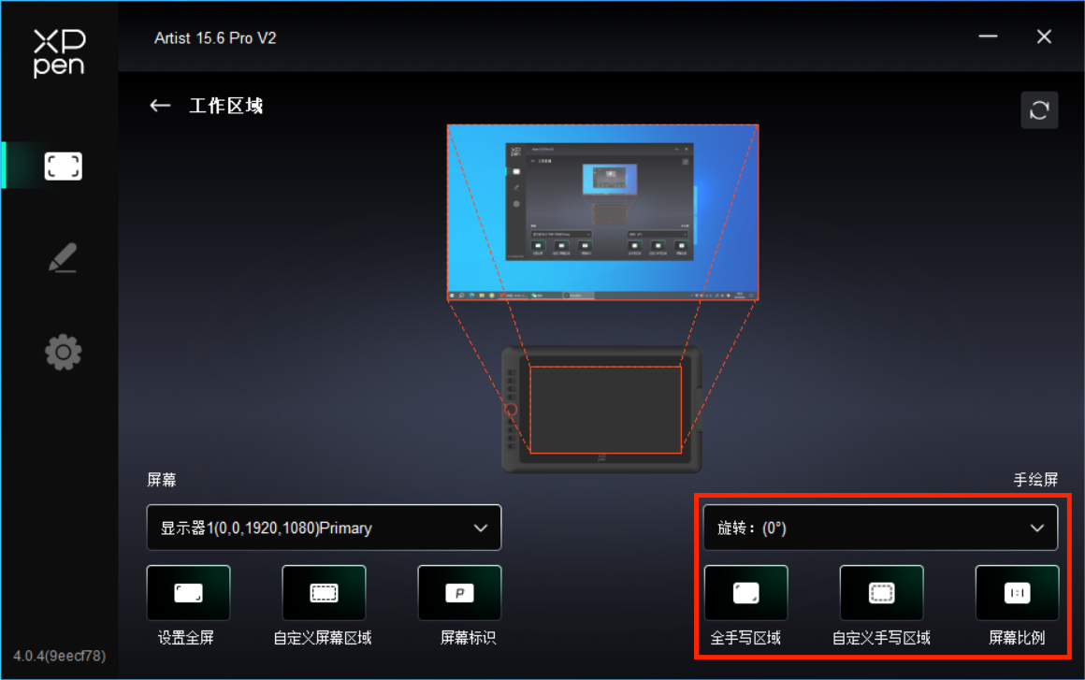The width and height of the screenshot is (1085, 680).
Task: Click the Artist 15.6 Pro V2 device name
Action: pos(215,38)
